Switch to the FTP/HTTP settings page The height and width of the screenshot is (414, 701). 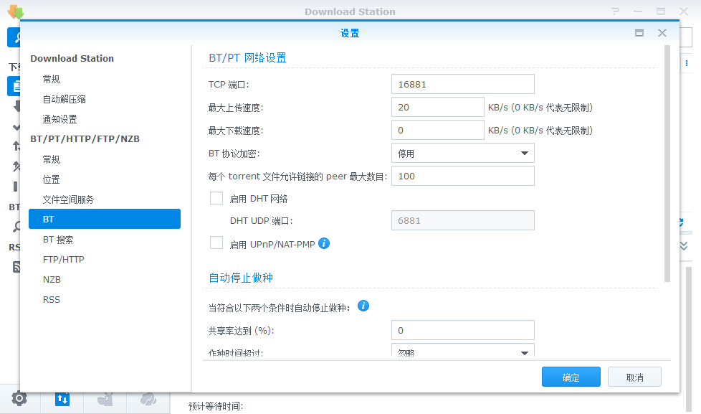point(64,260)
